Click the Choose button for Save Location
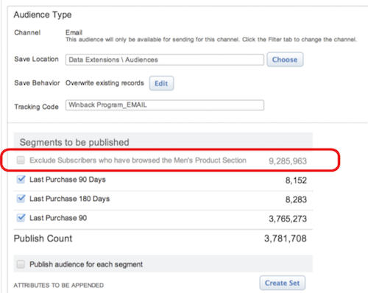The height and width of the screenshot is (293, 368). pyautogui.click(x=285, y=60)
